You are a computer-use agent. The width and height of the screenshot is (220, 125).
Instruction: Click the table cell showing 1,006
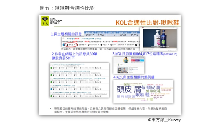[101, 35]
